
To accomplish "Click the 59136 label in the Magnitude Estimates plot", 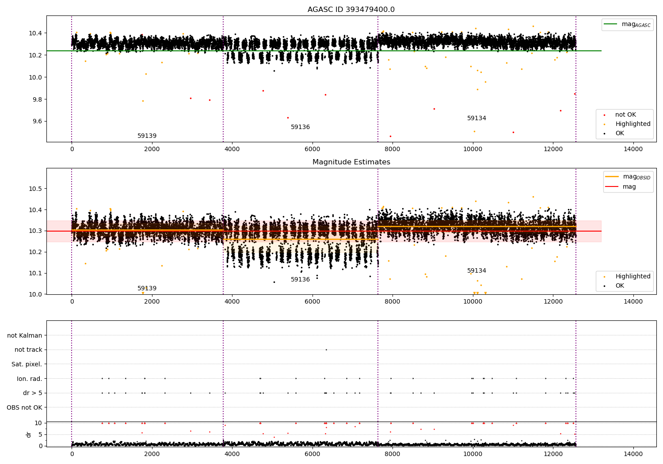I will (x=300, y=280).
